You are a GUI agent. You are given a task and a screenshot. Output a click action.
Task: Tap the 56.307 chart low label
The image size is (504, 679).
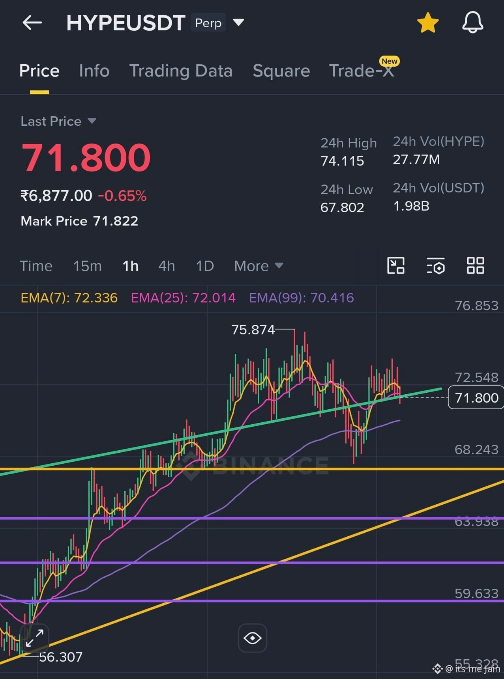pos(61,657)
